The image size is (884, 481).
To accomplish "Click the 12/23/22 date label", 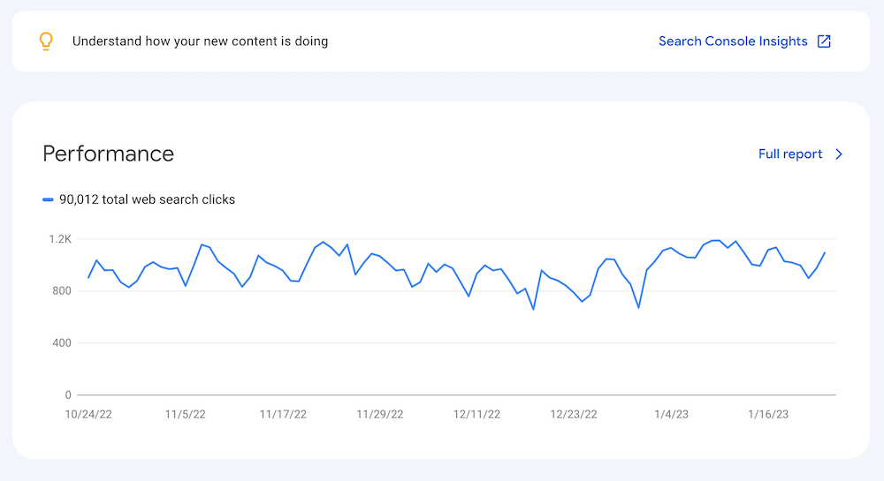I will click(573, 413).
